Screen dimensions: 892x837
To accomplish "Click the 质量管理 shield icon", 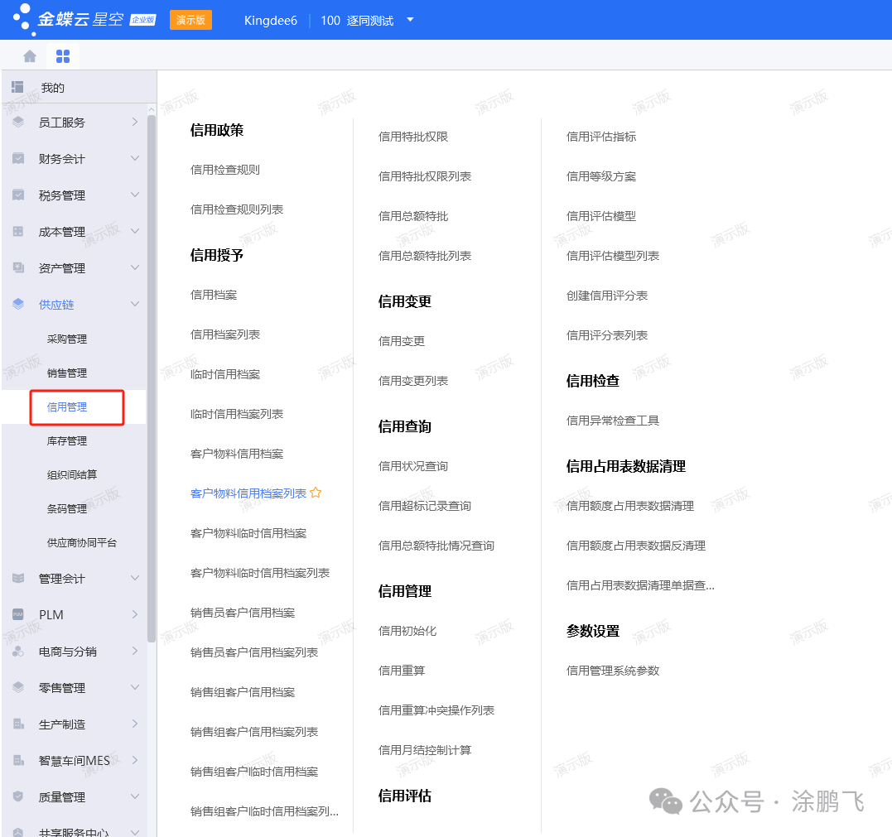I will 18,796.
